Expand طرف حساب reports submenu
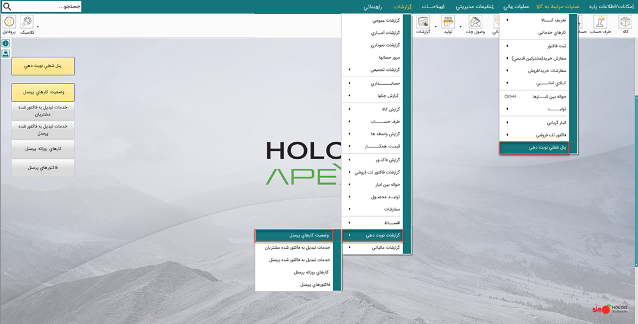Viewport: 638px width, 324px height. pyautogui.click(x=372, y=122)
